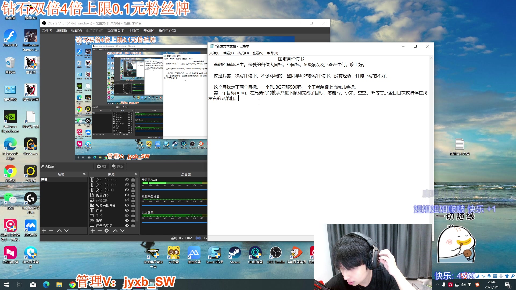Toggle the lock on 视频采集设备 source
This screenshot has height=290, width=516.
pyautogui.click(x=133, y=205)
